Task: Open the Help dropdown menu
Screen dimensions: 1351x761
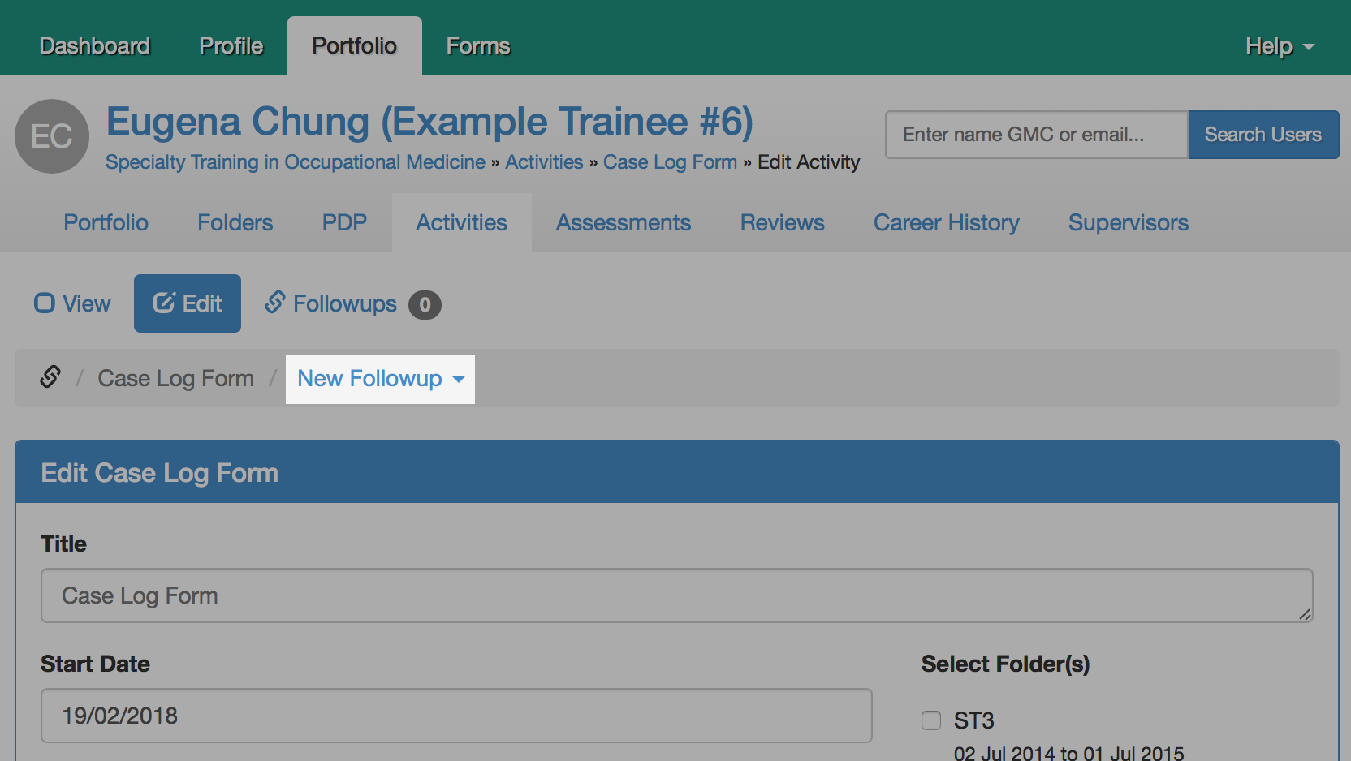Action: 1280,46
